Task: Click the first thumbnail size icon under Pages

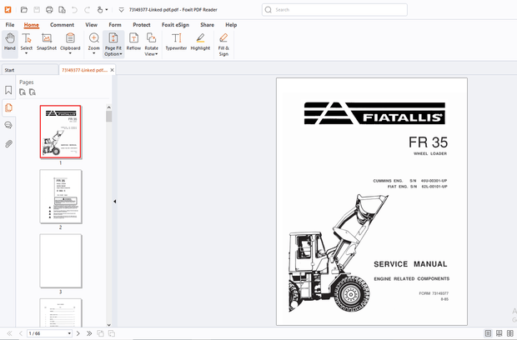Action: tap(23, 92)
